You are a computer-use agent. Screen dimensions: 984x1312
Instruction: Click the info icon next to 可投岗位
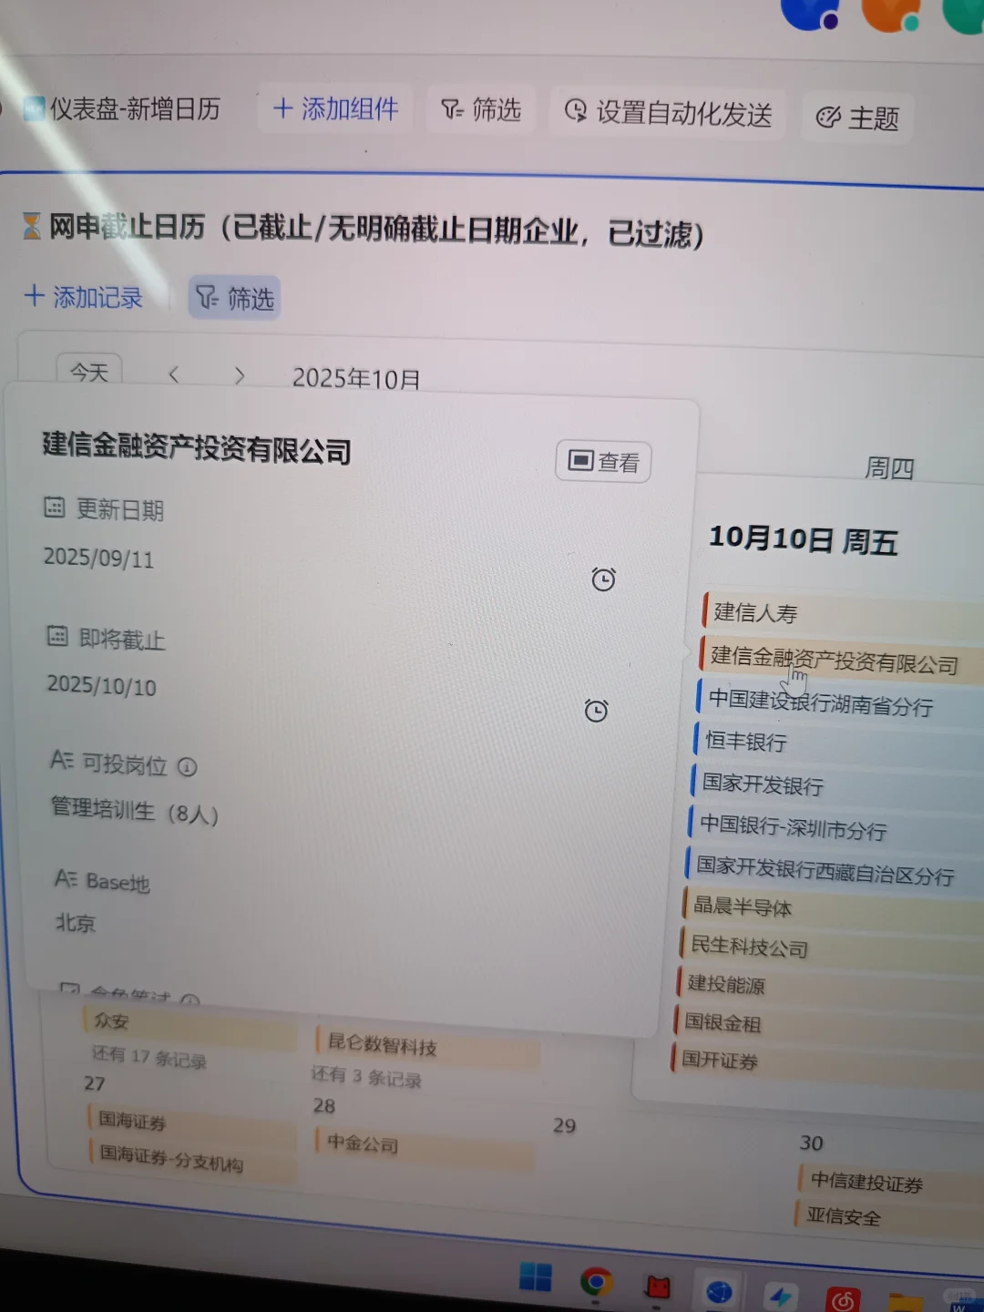[x=187, y=767]
